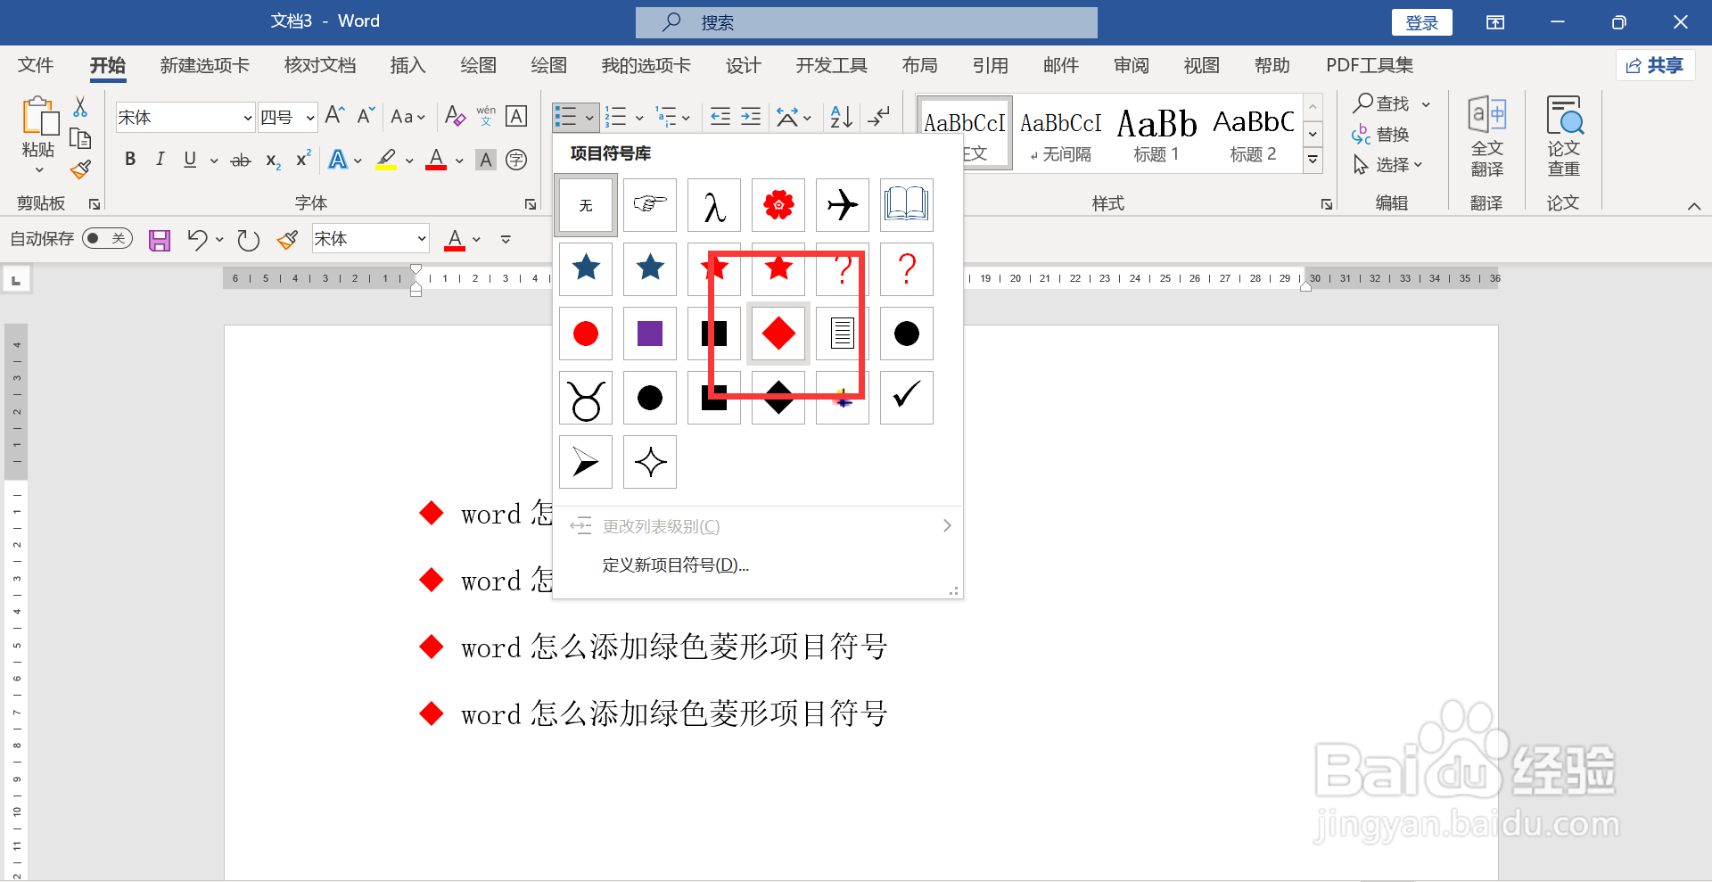Apply the yellow text highlight color
Viewport: 1712px width, 882px height.
click(x=386, y=160)
